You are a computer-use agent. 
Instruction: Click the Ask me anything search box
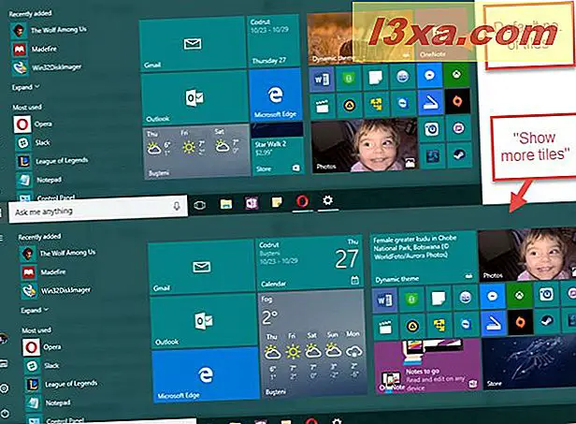[x=97, y=209]
